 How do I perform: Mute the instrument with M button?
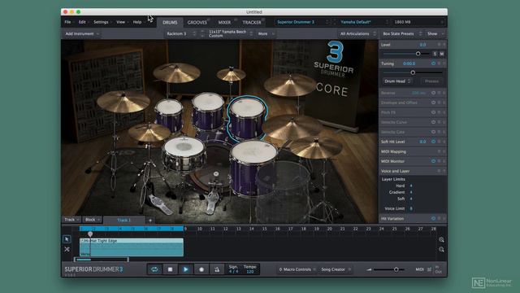pos(442,54)
